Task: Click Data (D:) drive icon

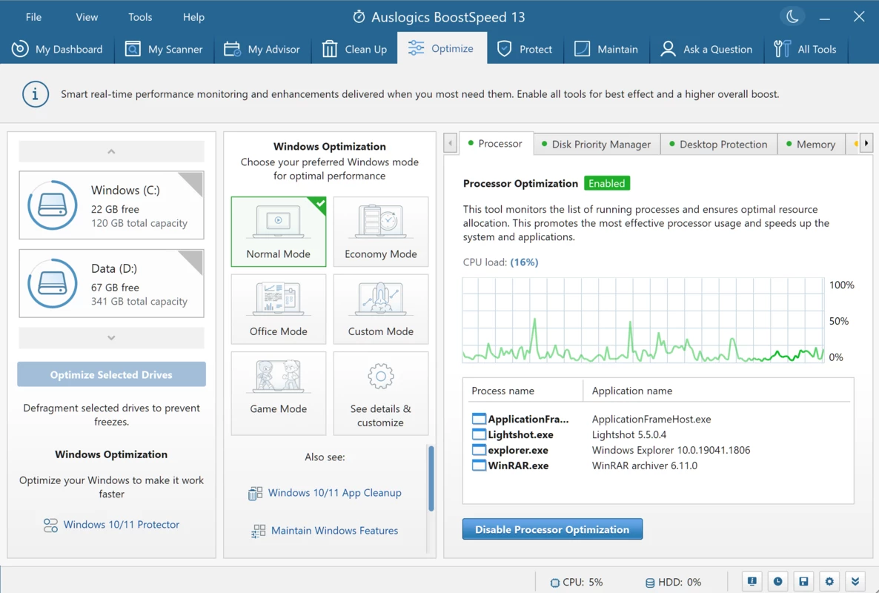Action: pyautogui.click(x=52, y=284)
